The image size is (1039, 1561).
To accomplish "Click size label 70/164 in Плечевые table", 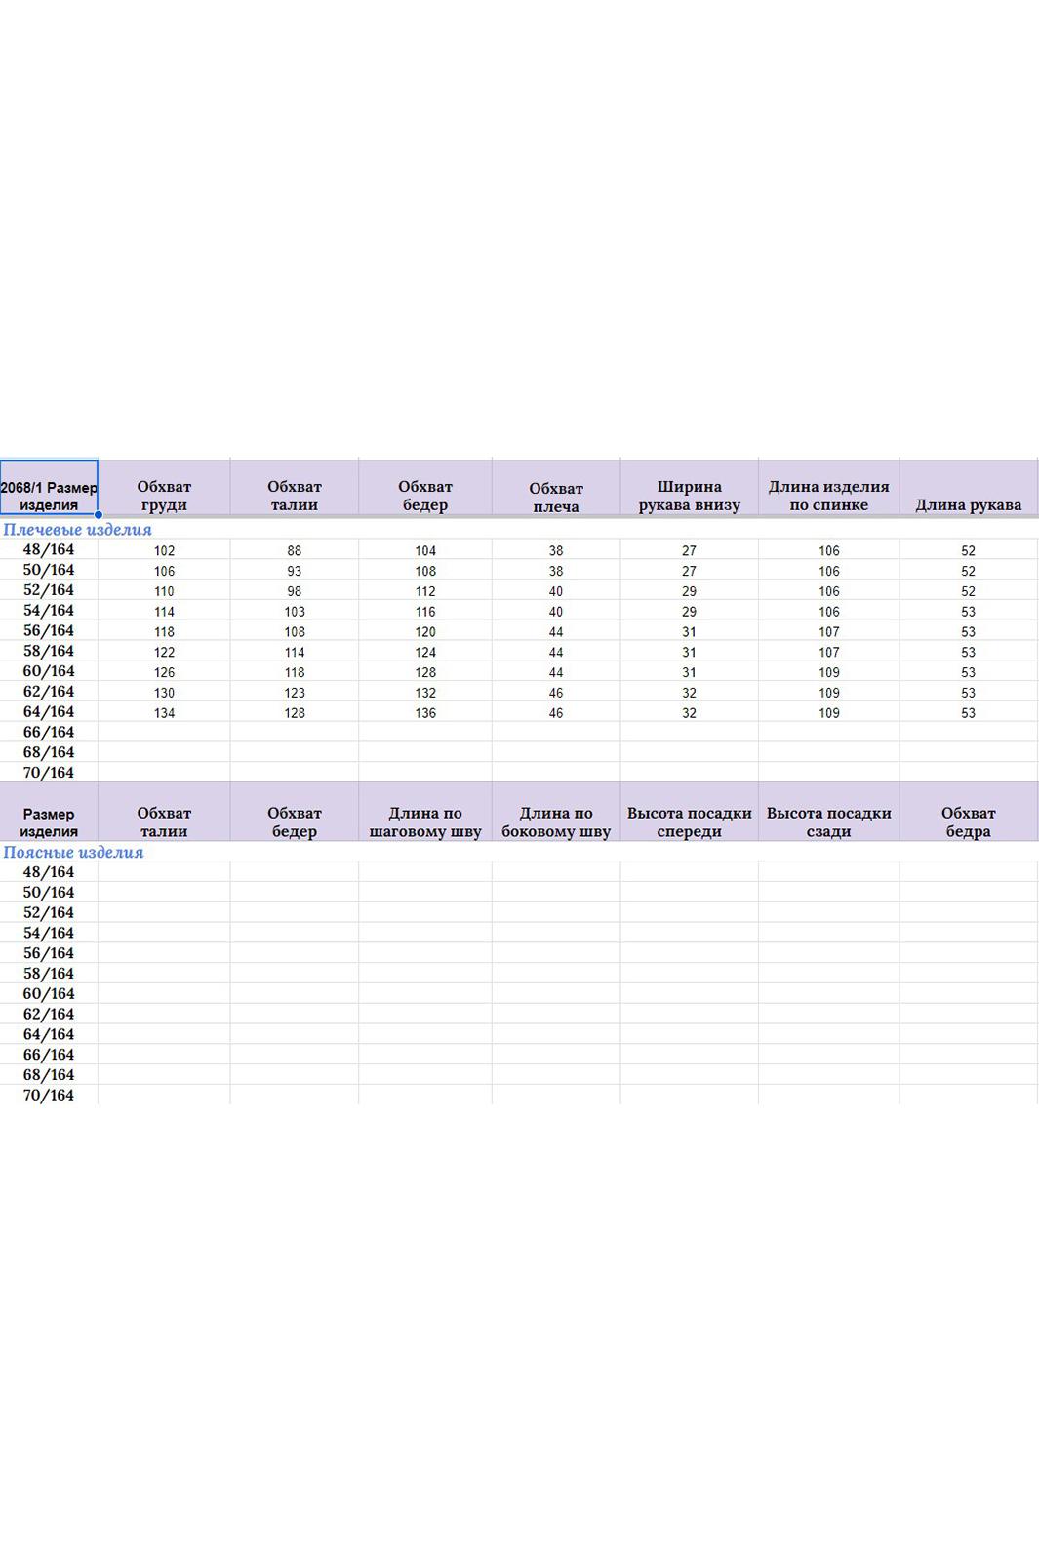I will tap(49, 773).
